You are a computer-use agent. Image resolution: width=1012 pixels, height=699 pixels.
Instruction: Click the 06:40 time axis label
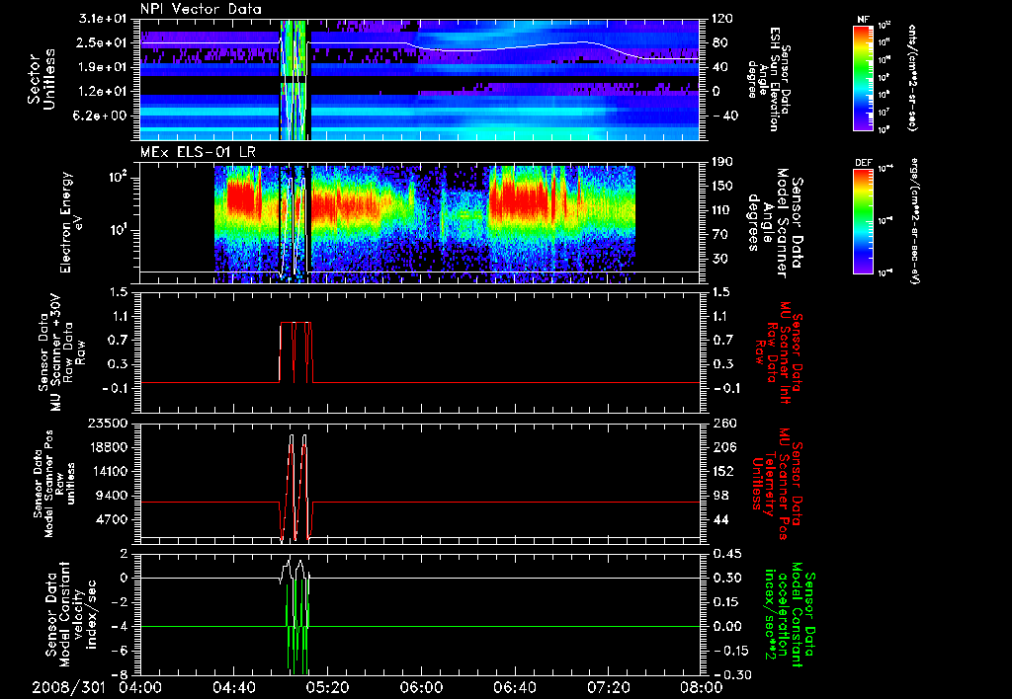point(514,687)
